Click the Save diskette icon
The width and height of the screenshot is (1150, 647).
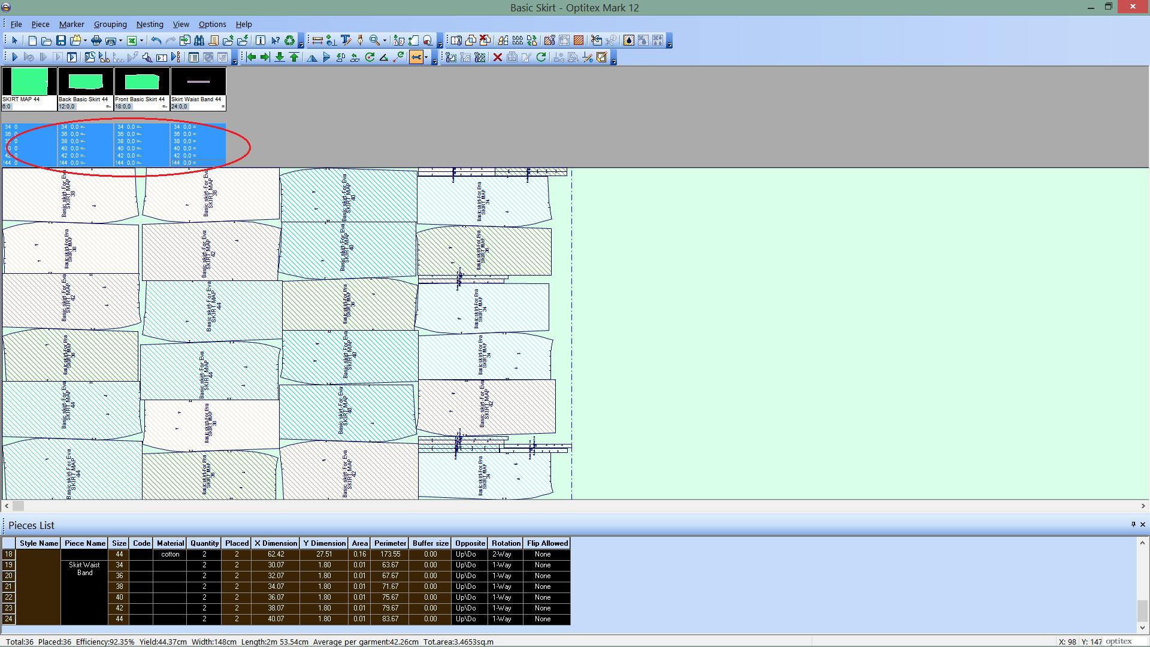coord(61,41)
